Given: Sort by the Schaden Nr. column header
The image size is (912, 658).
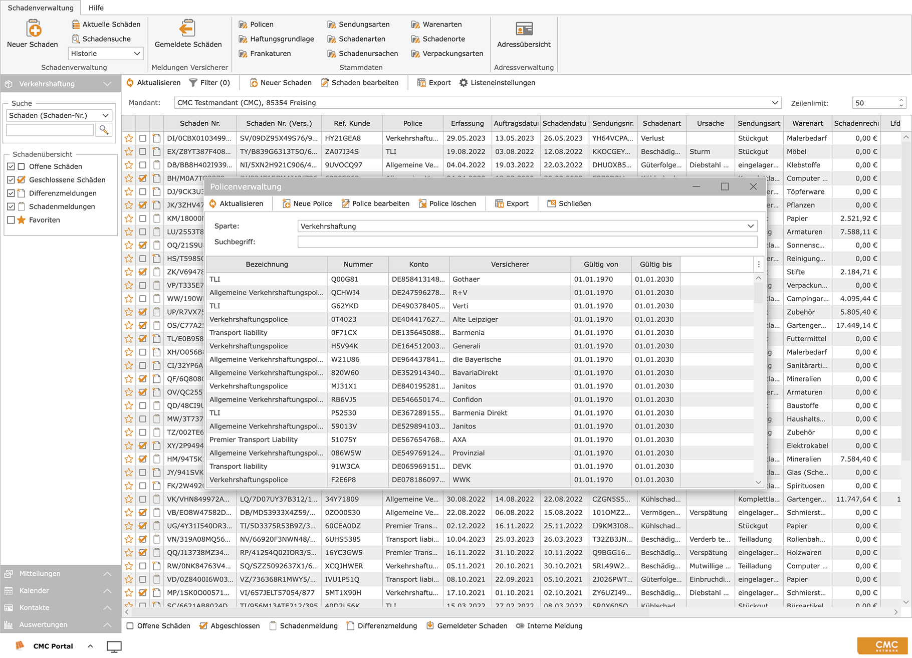Looking at the screenshot, I should click(199, 123).
